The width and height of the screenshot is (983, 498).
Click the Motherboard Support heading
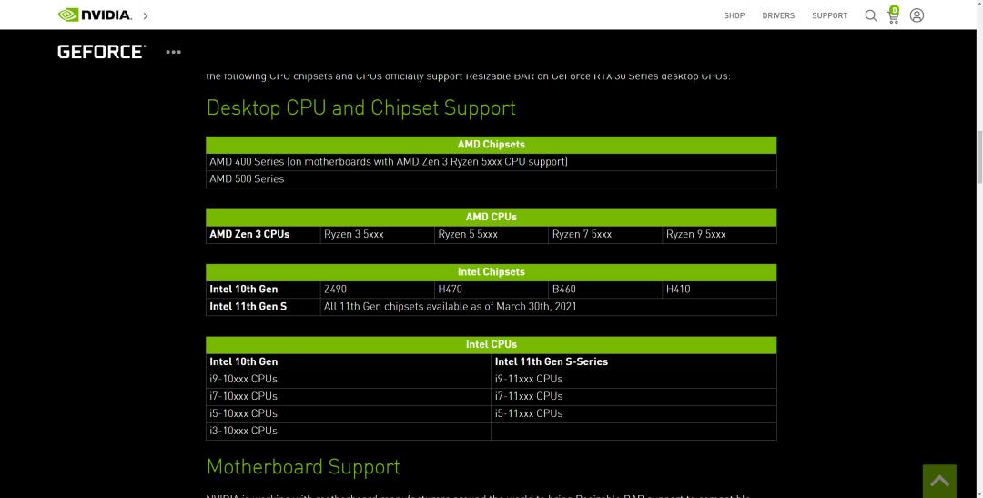[x=303, y=467]
